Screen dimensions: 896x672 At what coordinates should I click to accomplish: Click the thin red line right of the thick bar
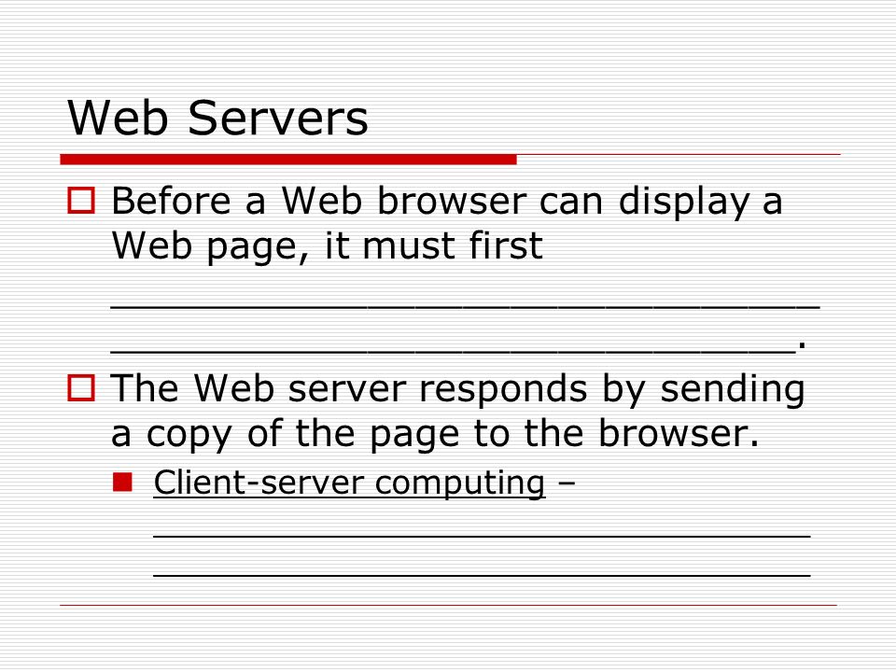679,154
